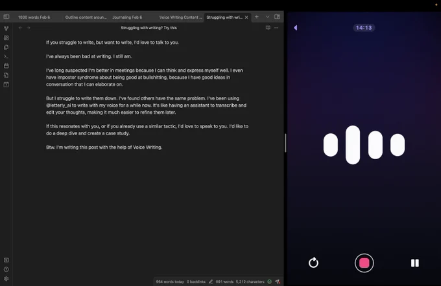Click the 14:13 recording timer

[364, 28]
